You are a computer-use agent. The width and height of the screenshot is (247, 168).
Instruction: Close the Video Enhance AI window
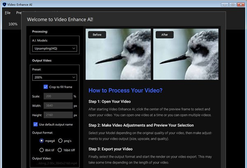pyautogui.click(x=241, y=5)
